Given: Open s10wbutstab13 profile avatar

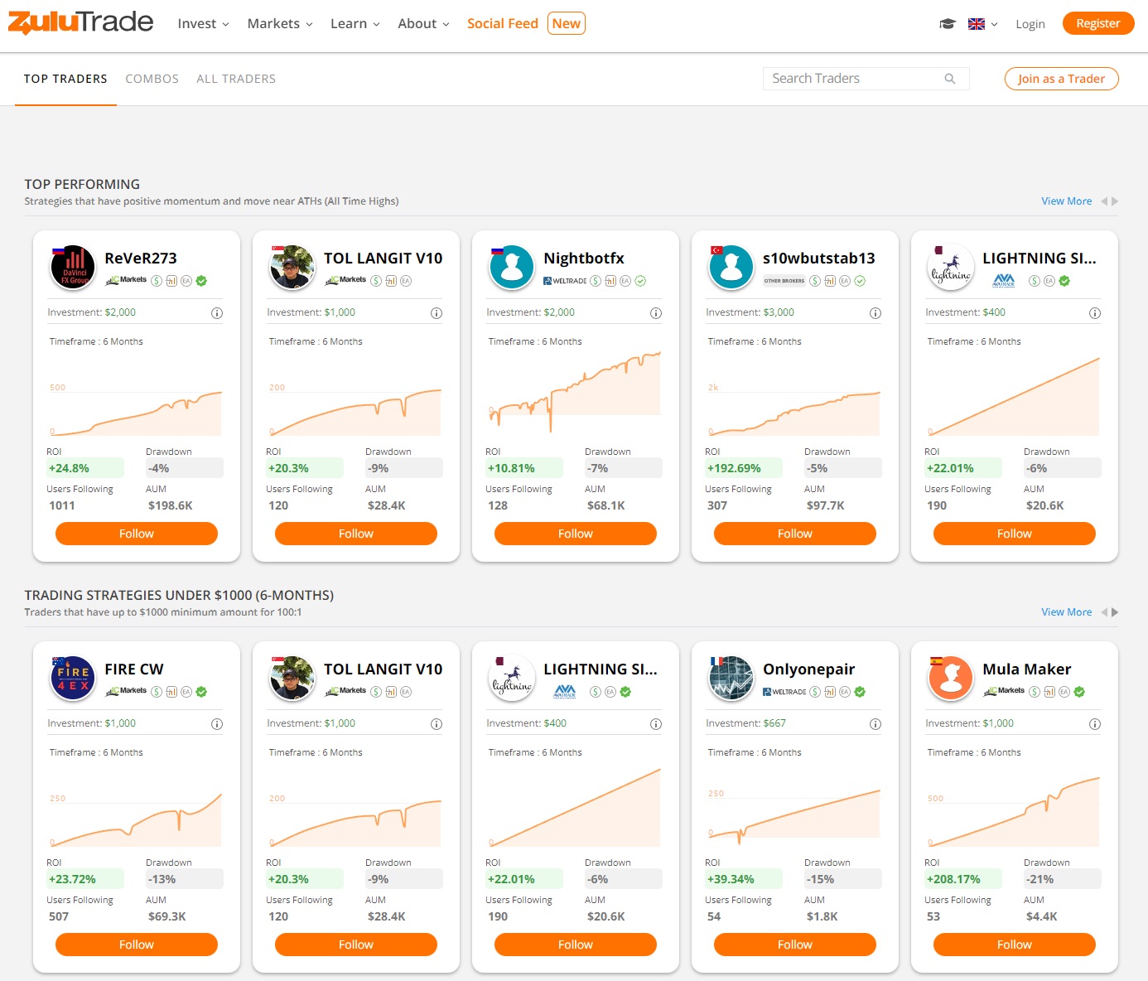Looking at the screenshot, I should pyautogui.click(x=731, y=268).
